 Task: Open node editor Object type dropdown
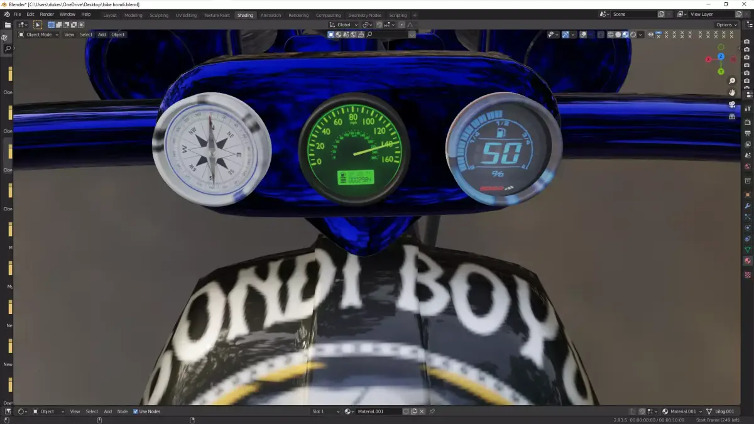pyautogui.click(x=48, y=411)
